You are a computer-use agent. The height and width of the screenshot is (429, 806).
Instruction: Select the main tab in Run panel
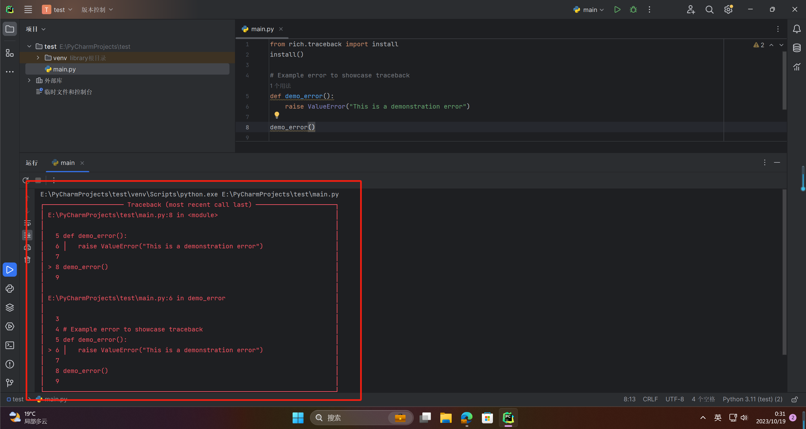67,163
